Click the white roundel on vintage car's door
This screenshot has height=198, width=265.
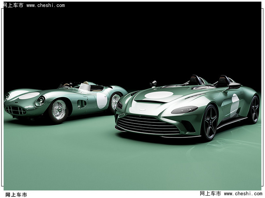(102, 100)
